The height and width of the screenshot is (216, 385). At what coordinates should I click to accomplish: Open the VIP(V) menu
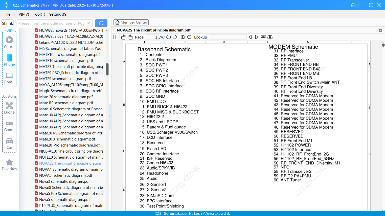click(x=24, y=14)
